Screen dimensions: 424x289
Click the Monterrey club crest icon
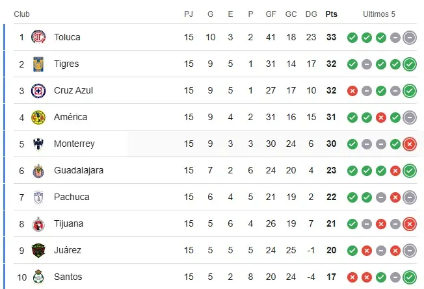pyautogui.click(x=38, y=144)
